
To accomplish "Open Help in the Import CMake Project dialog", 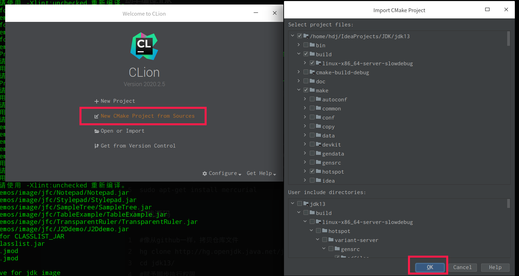I will pyautogui.click(x=495, y=267).
